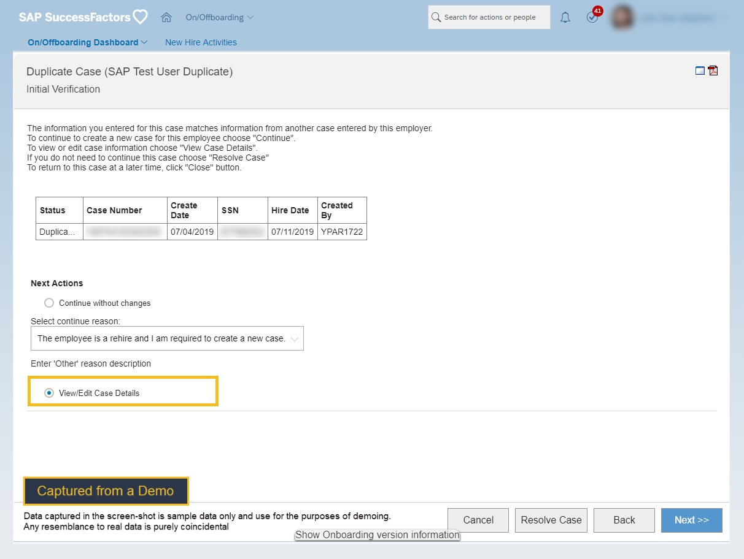This screenshot has height=559, width=744.
Task: Focus the Search for actions or people field
Action: click(x=489, y=17)
